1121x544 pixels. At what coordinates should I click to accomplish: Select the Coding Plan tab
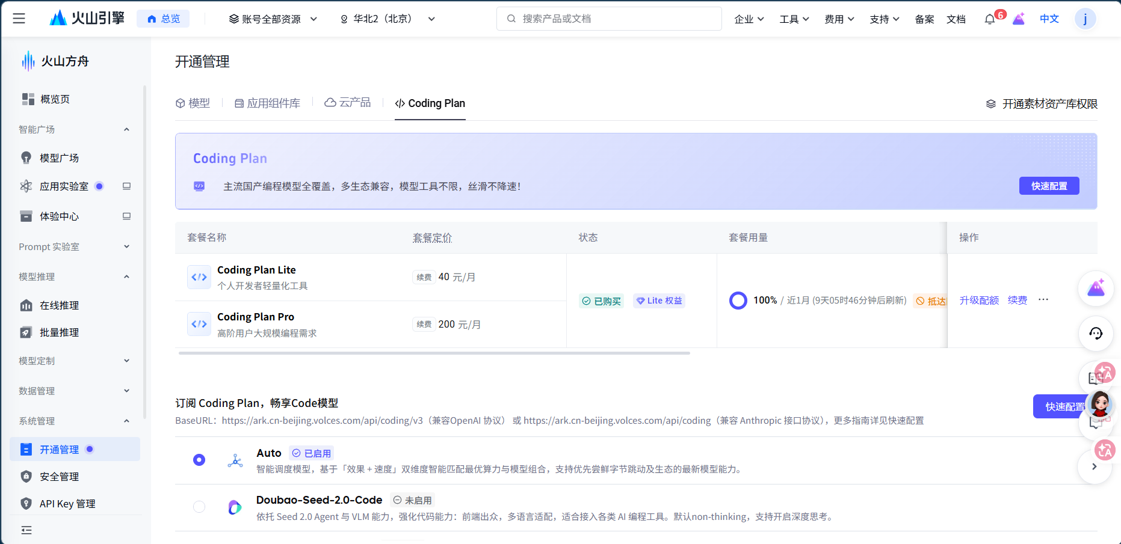(x=430, y=103)
